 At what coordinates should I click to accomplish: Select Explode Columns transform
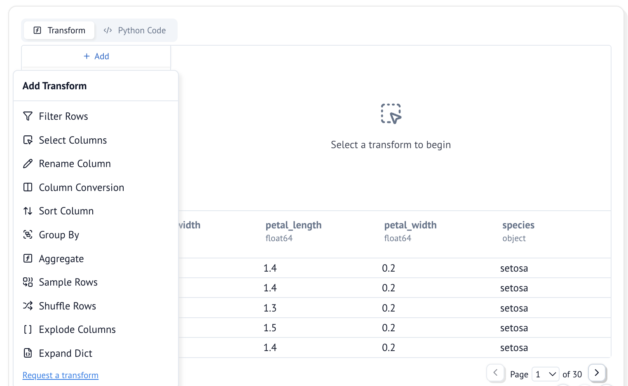pos(77,330)
